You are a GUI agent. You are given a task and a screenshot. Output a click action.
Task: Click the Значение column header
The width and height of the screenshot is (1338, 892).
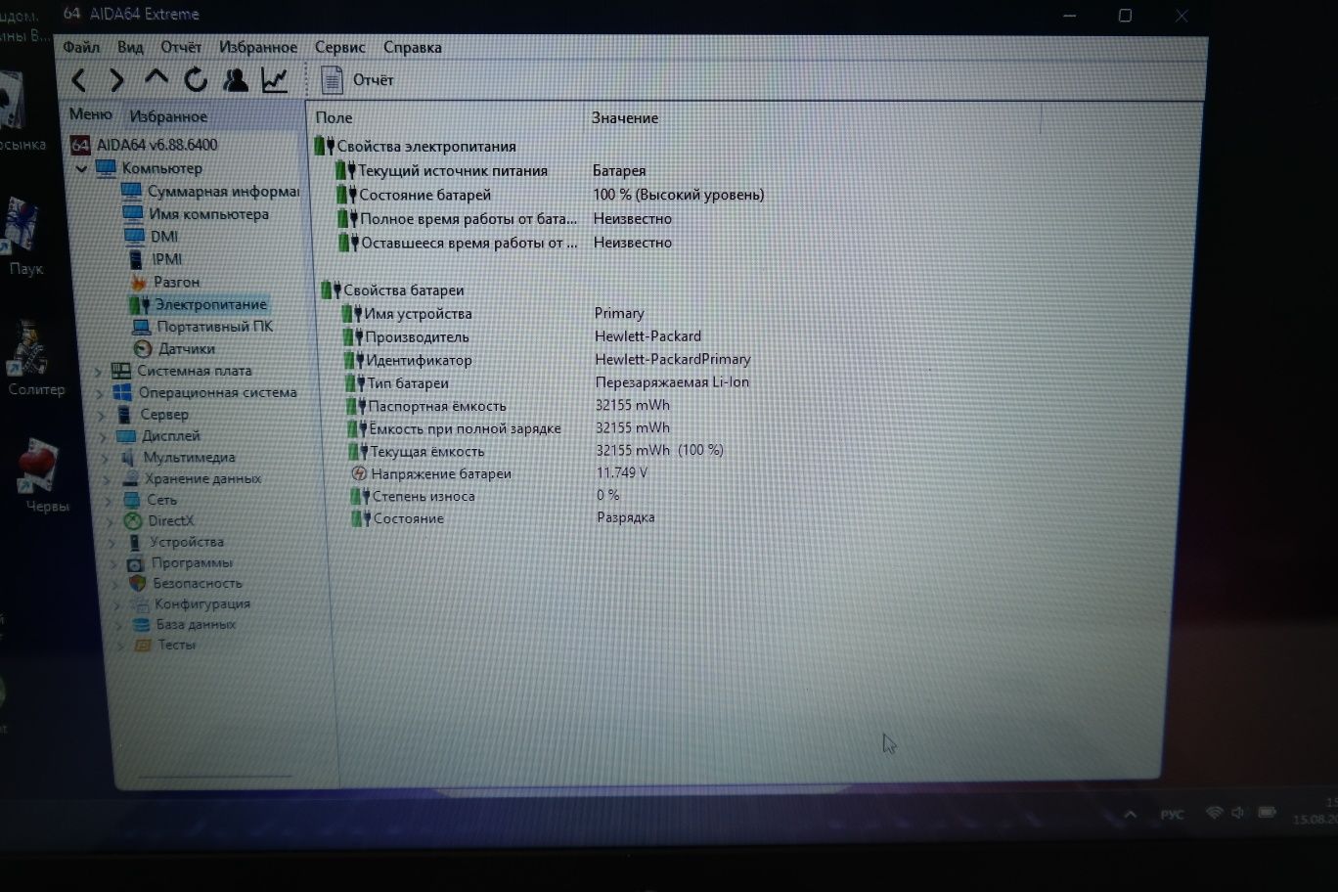(x=624, y=117)
